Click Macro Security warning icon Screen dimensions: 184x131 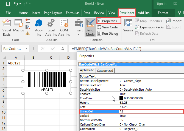[x=28, y=34]
